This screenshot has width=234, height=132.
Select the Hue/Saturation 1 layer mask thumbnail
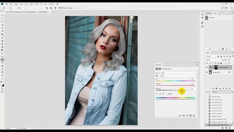point(216,67)
